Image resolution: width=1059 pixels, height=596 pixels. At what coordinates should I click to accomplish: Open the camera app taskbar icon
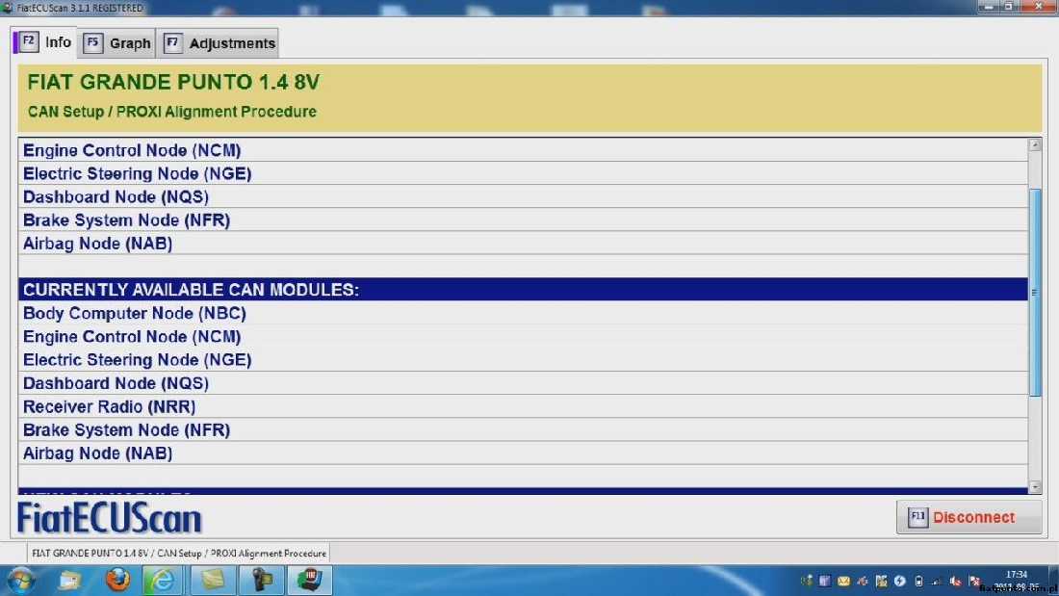click(x=261, y=581)
